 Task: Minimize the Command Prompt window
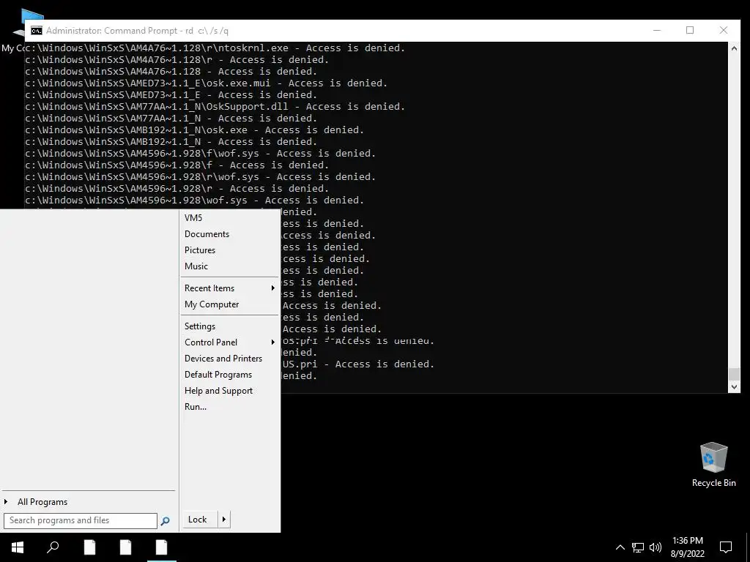(x=657, y=30)
